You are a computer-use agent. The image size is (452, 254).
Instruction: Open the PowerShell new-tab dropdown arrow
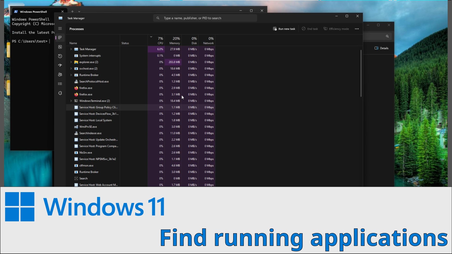click(x=79, y=11)
